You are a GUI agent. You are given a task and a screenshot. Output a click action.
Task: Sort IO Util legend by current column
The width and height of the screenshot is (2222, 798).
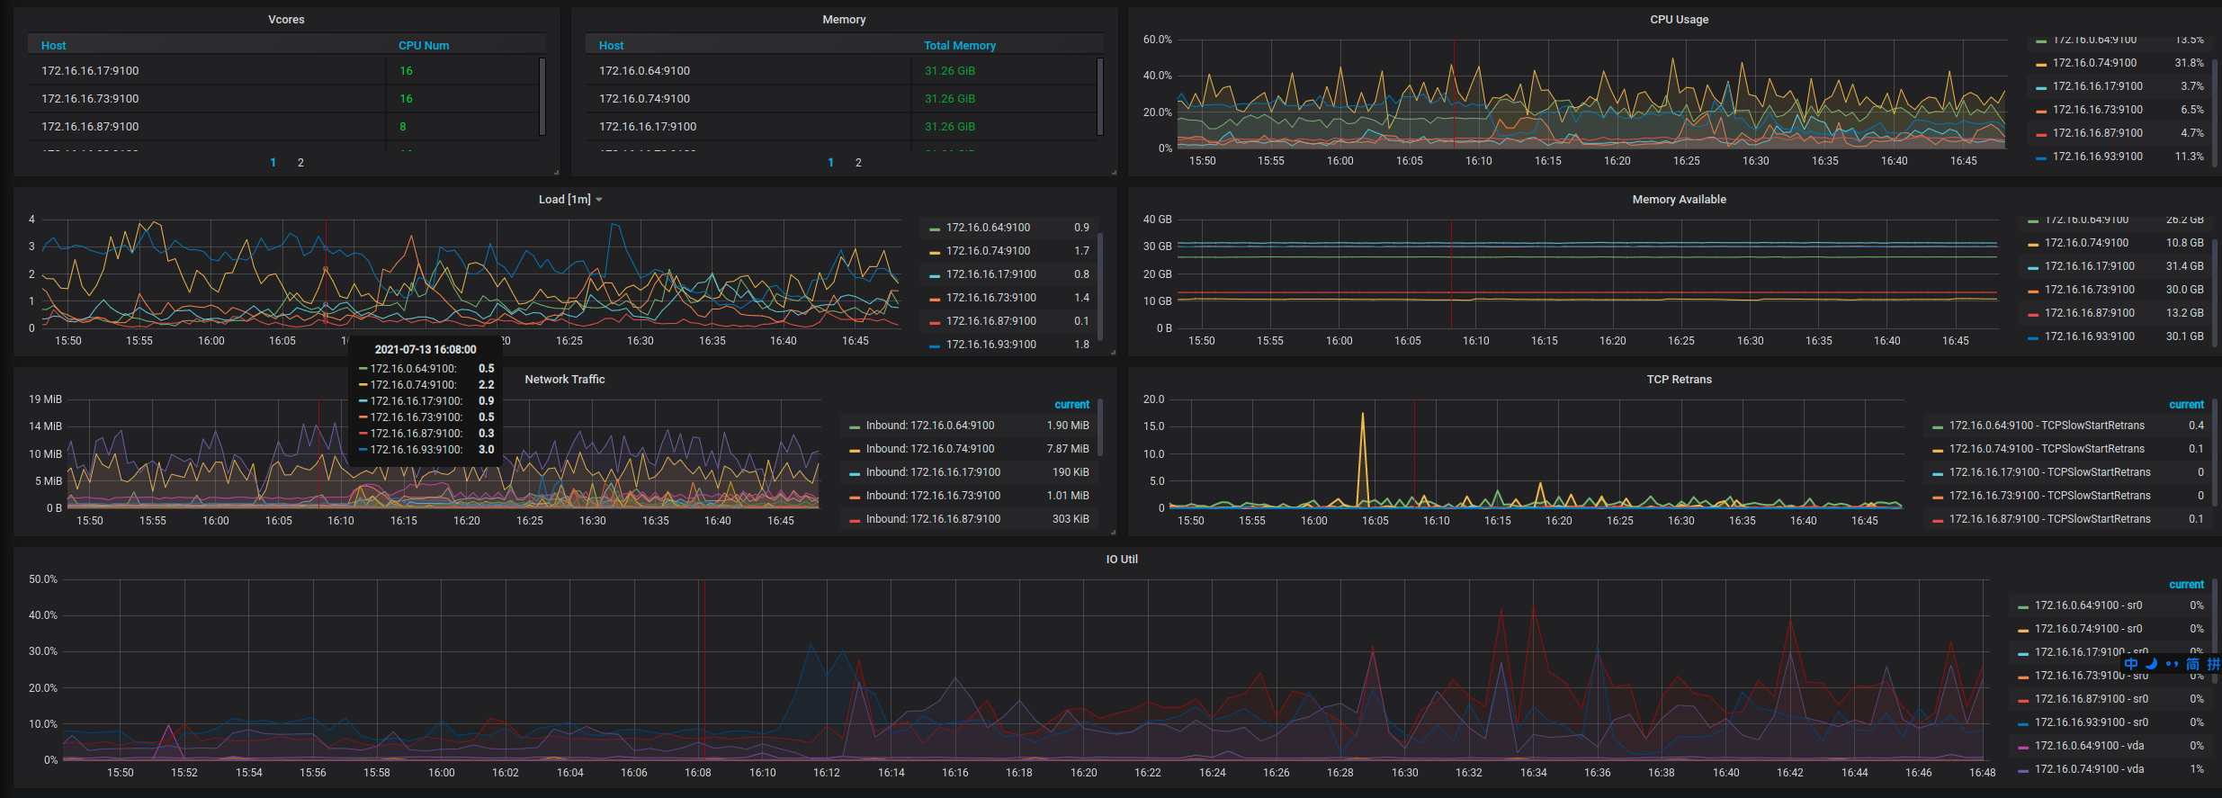(2186, 585)
